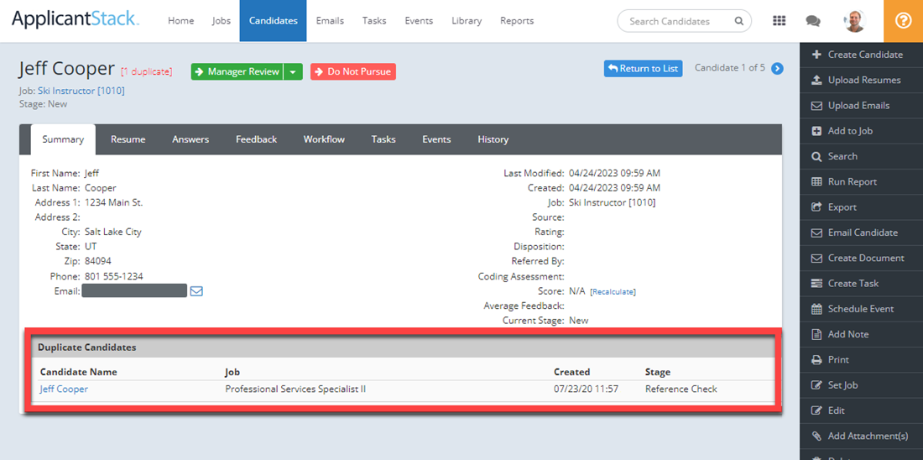The image size is (923, 460).
Task: Open the Events menu in top navigation
Action: pyautogui.click(x=419, y=21)
